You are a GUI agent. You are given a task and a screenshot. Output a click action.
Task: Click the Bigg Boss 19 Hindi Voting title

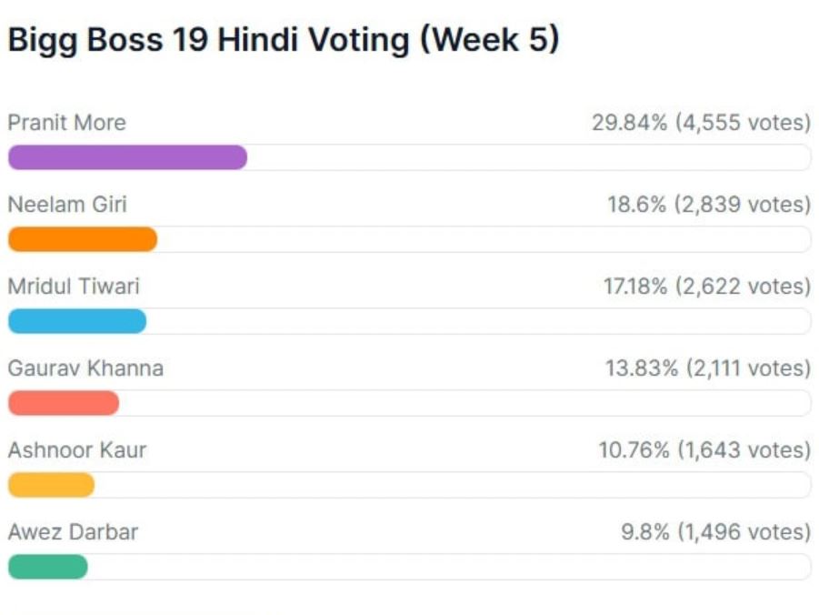pos(283,40)
